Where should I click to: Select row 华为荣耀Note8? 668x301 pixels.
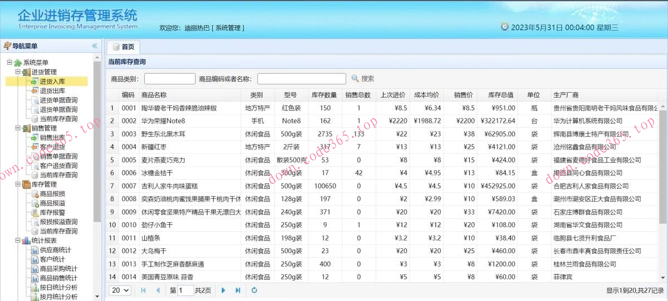pos(381,121)
